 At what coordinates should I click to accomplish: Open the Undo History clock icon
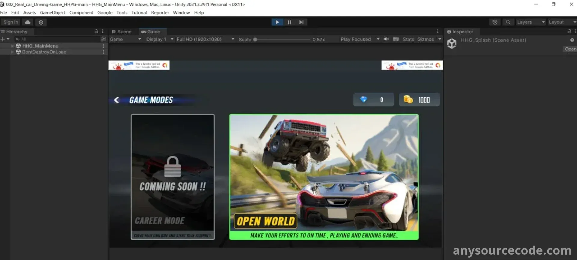point(495,22)
